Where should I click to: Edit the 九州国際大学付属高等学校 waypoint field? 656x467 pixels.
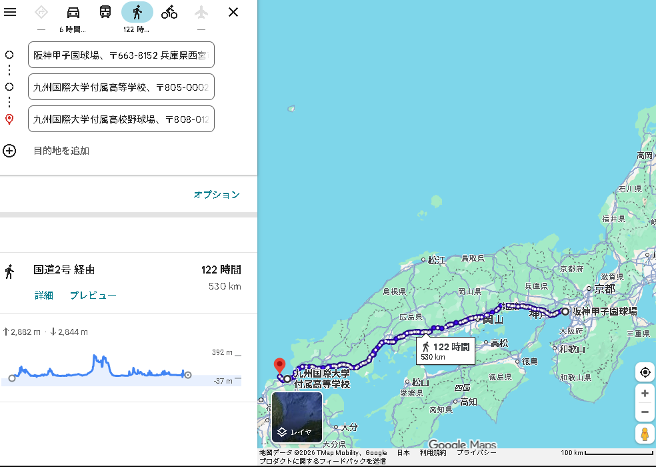pyautogui.click(x=121, y=87)
